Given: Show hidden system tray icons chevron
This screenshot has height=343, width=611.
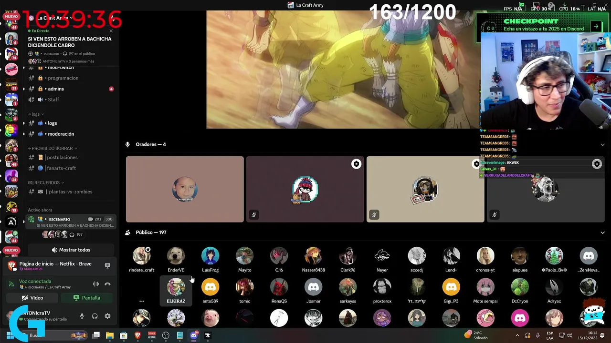Looking at the screenshot, I should [x=517, y=335].
